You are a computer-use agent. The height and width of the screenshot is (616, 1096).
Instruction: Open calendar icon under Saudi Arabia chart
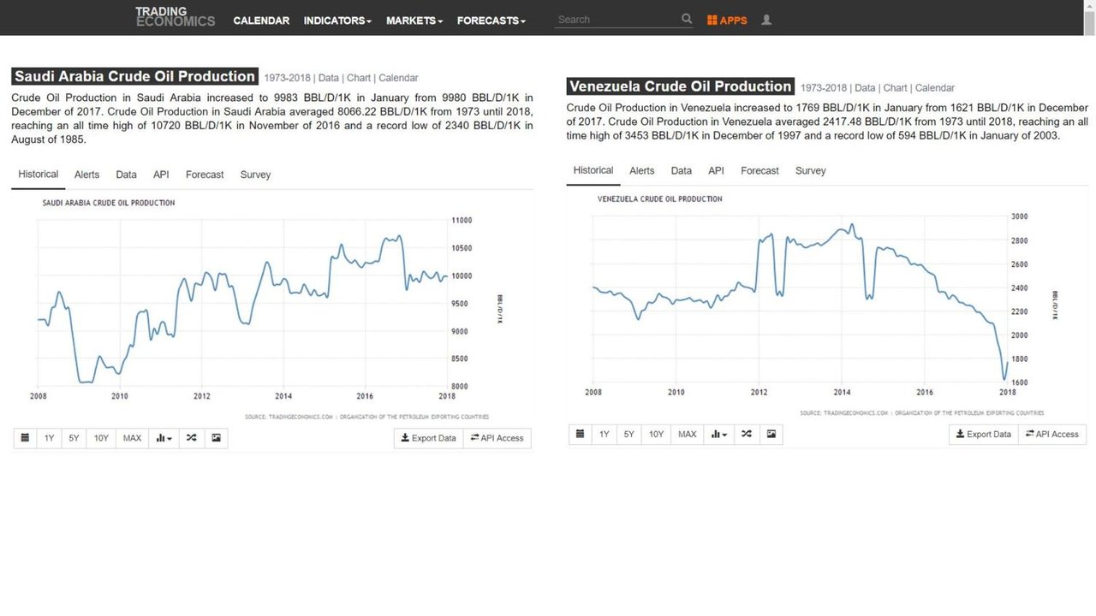pos(25,438)
